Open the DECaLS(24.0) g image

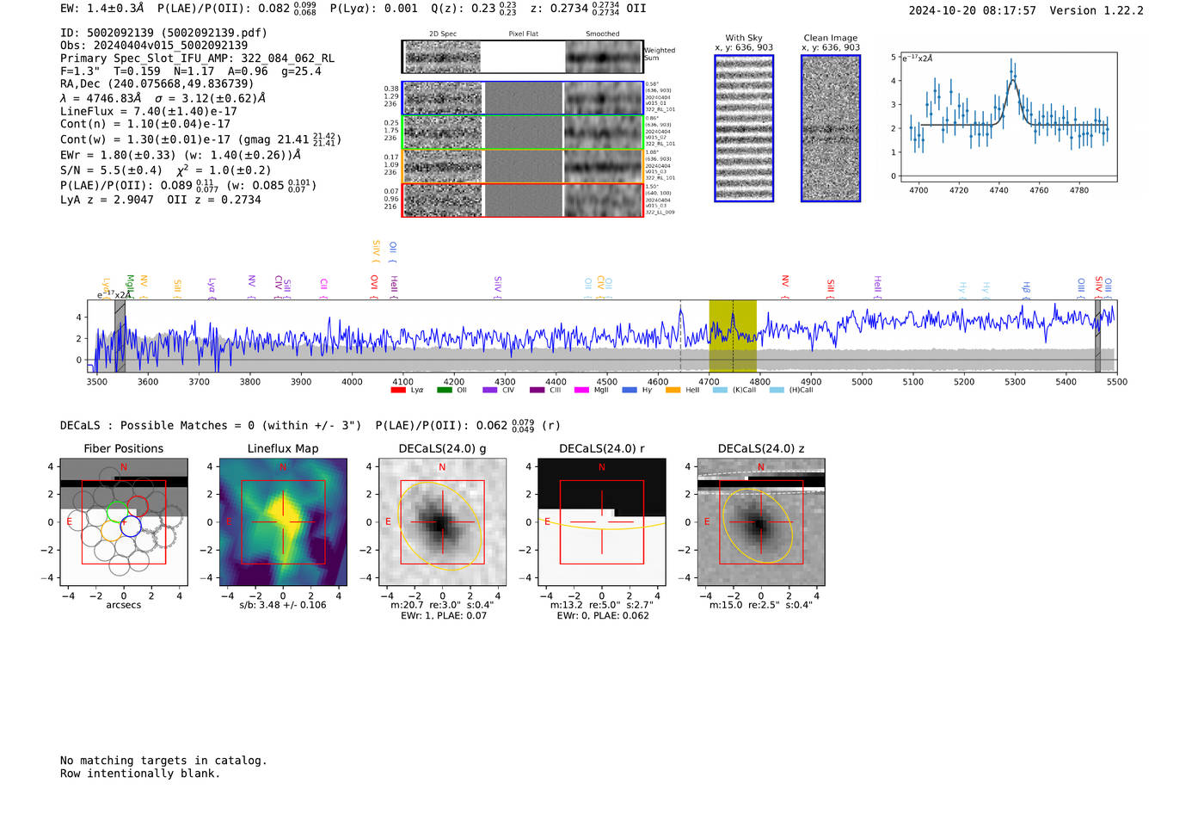tap(442, 523)
